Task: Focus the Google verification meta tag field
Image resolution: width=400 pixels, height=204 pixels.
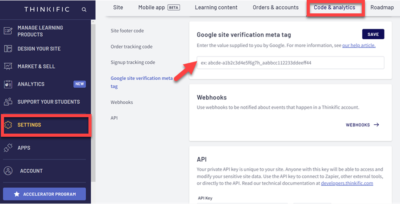Action: coord(290,63)
